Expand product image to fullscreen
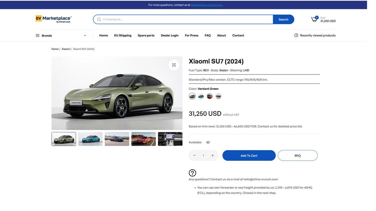376x211 pixels. click(174, 65)
